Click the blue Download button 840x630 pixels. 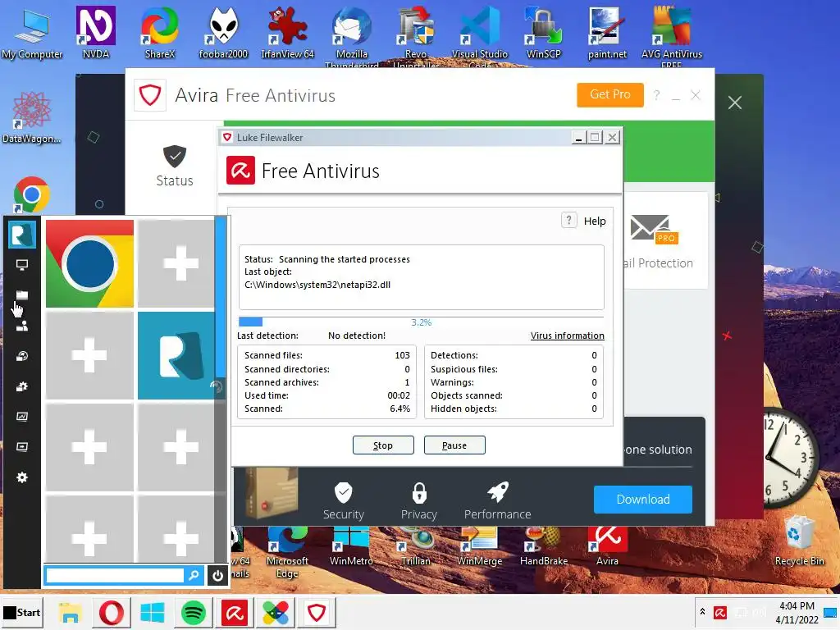(x=643, y=500)
